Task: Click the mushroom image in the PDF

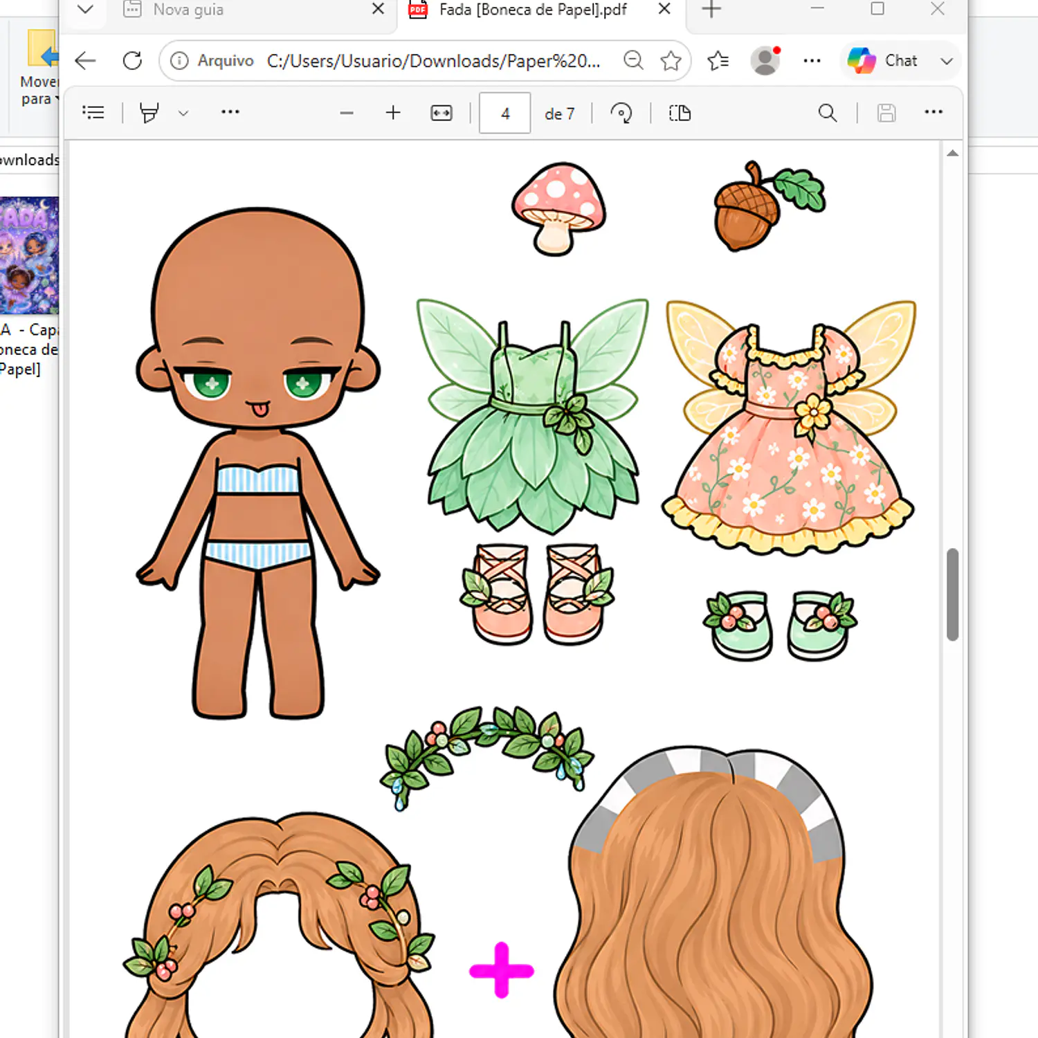Action: coord(559,209)
